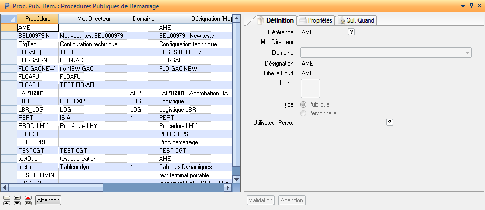The image size is (485, 210).
Task: Select the Publique type radio button
Action: 303,104
